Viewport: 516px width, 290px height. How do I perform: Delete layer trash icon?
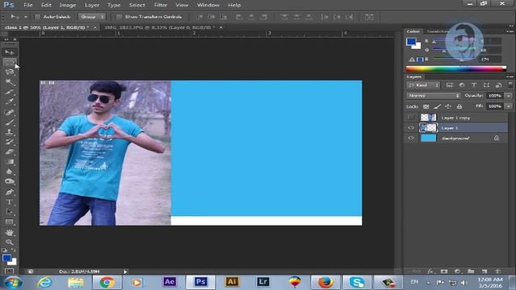[x=498, y=271]
